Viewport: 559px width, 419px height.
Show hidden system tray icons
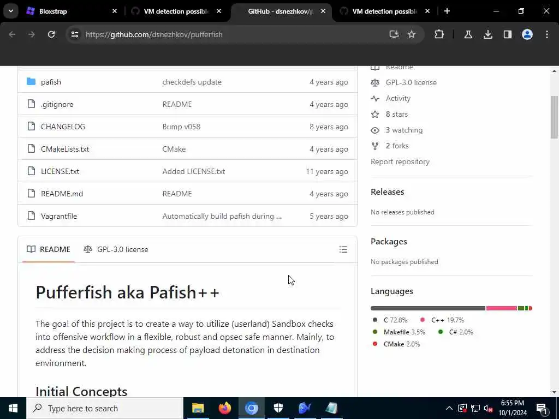pos(449,408)
